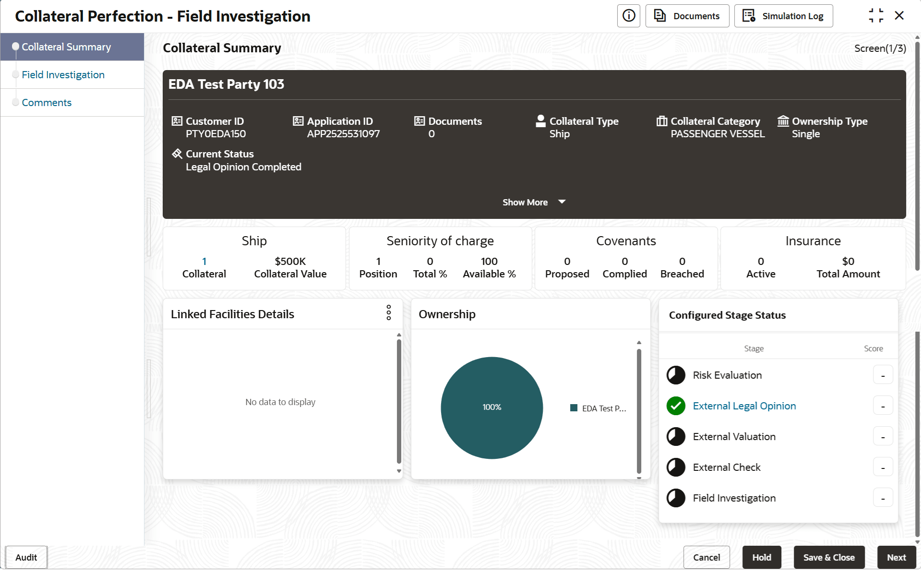Open the Simulation Log

(x=783, y=16)
